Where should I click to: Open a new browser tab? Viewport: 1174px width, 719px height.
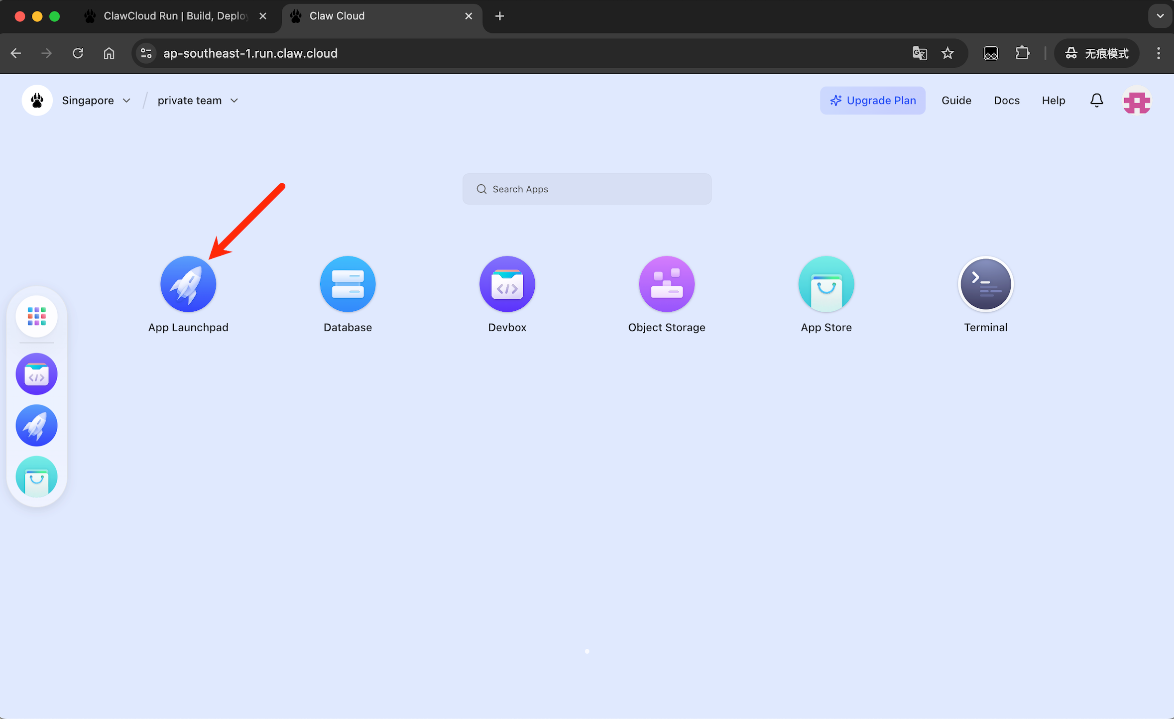tap(500, 16)
